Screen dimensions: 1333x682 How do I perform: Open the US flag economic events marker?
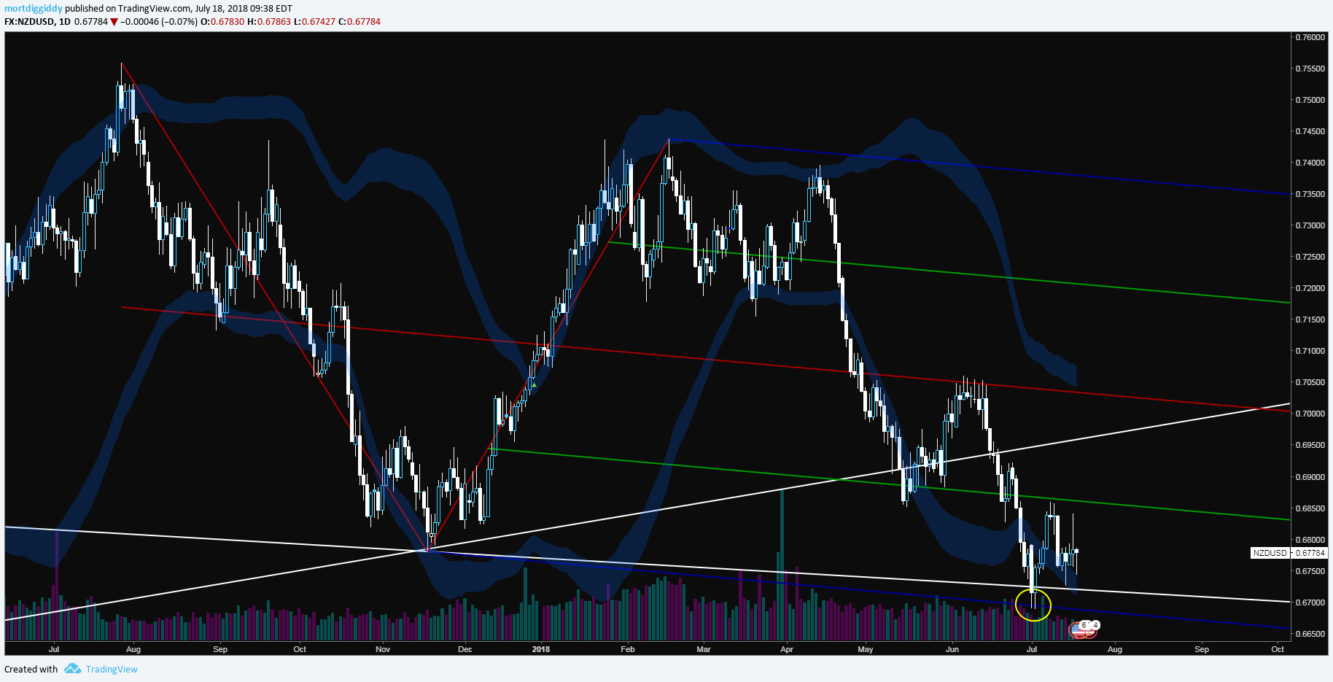point(1079,629)
